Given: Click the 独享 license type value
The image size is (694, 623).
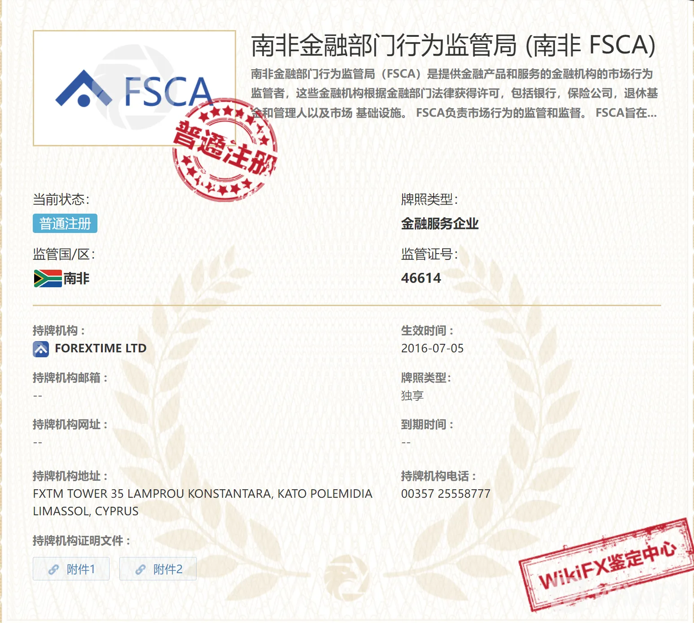Looking at the screenshot, I should (x=413, y=395).
